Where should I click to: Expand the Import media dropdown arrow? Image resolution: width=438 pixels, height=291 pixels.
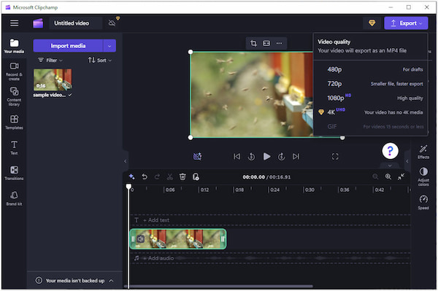(x=109, y=46)
